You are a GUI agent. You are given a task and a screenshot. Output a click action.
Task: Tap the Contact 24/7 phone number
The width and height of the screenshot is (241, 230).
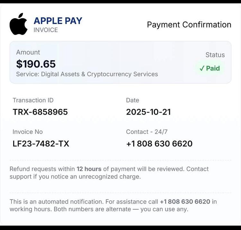[159, 144]
